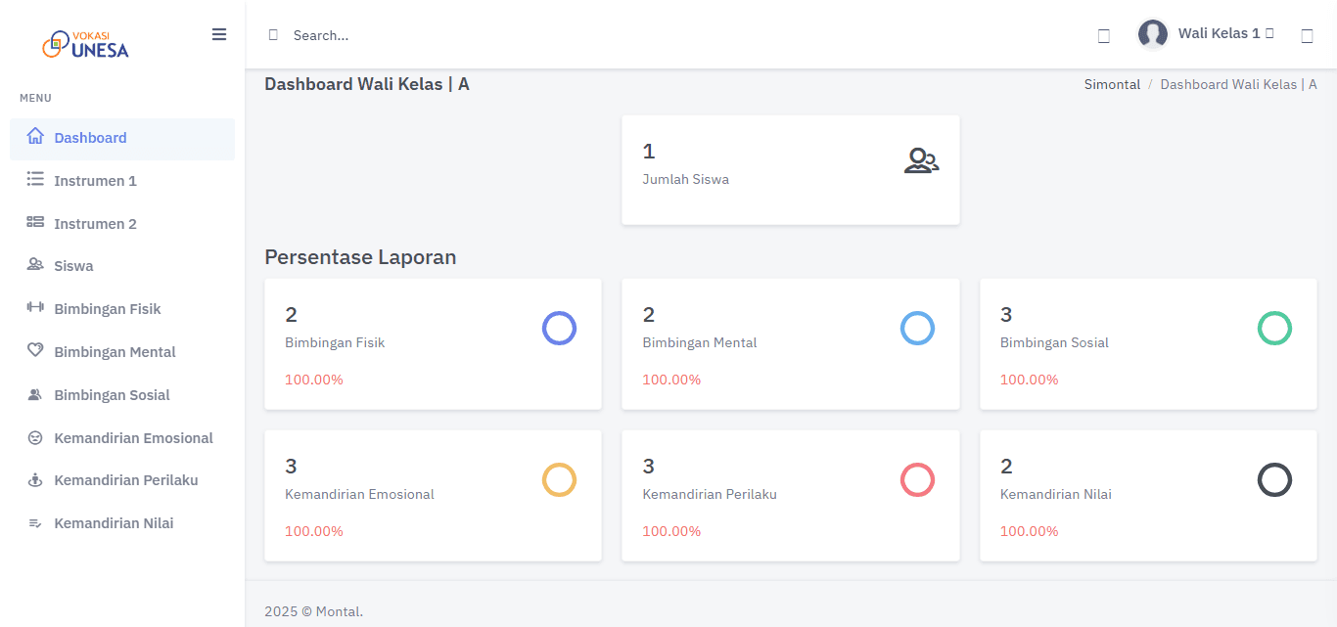Viewport: 1337px width, 627px height.
Task: Click the number 1 on Jumlah Siswa card
Action: pyautogui.click(x=648, y=152)
